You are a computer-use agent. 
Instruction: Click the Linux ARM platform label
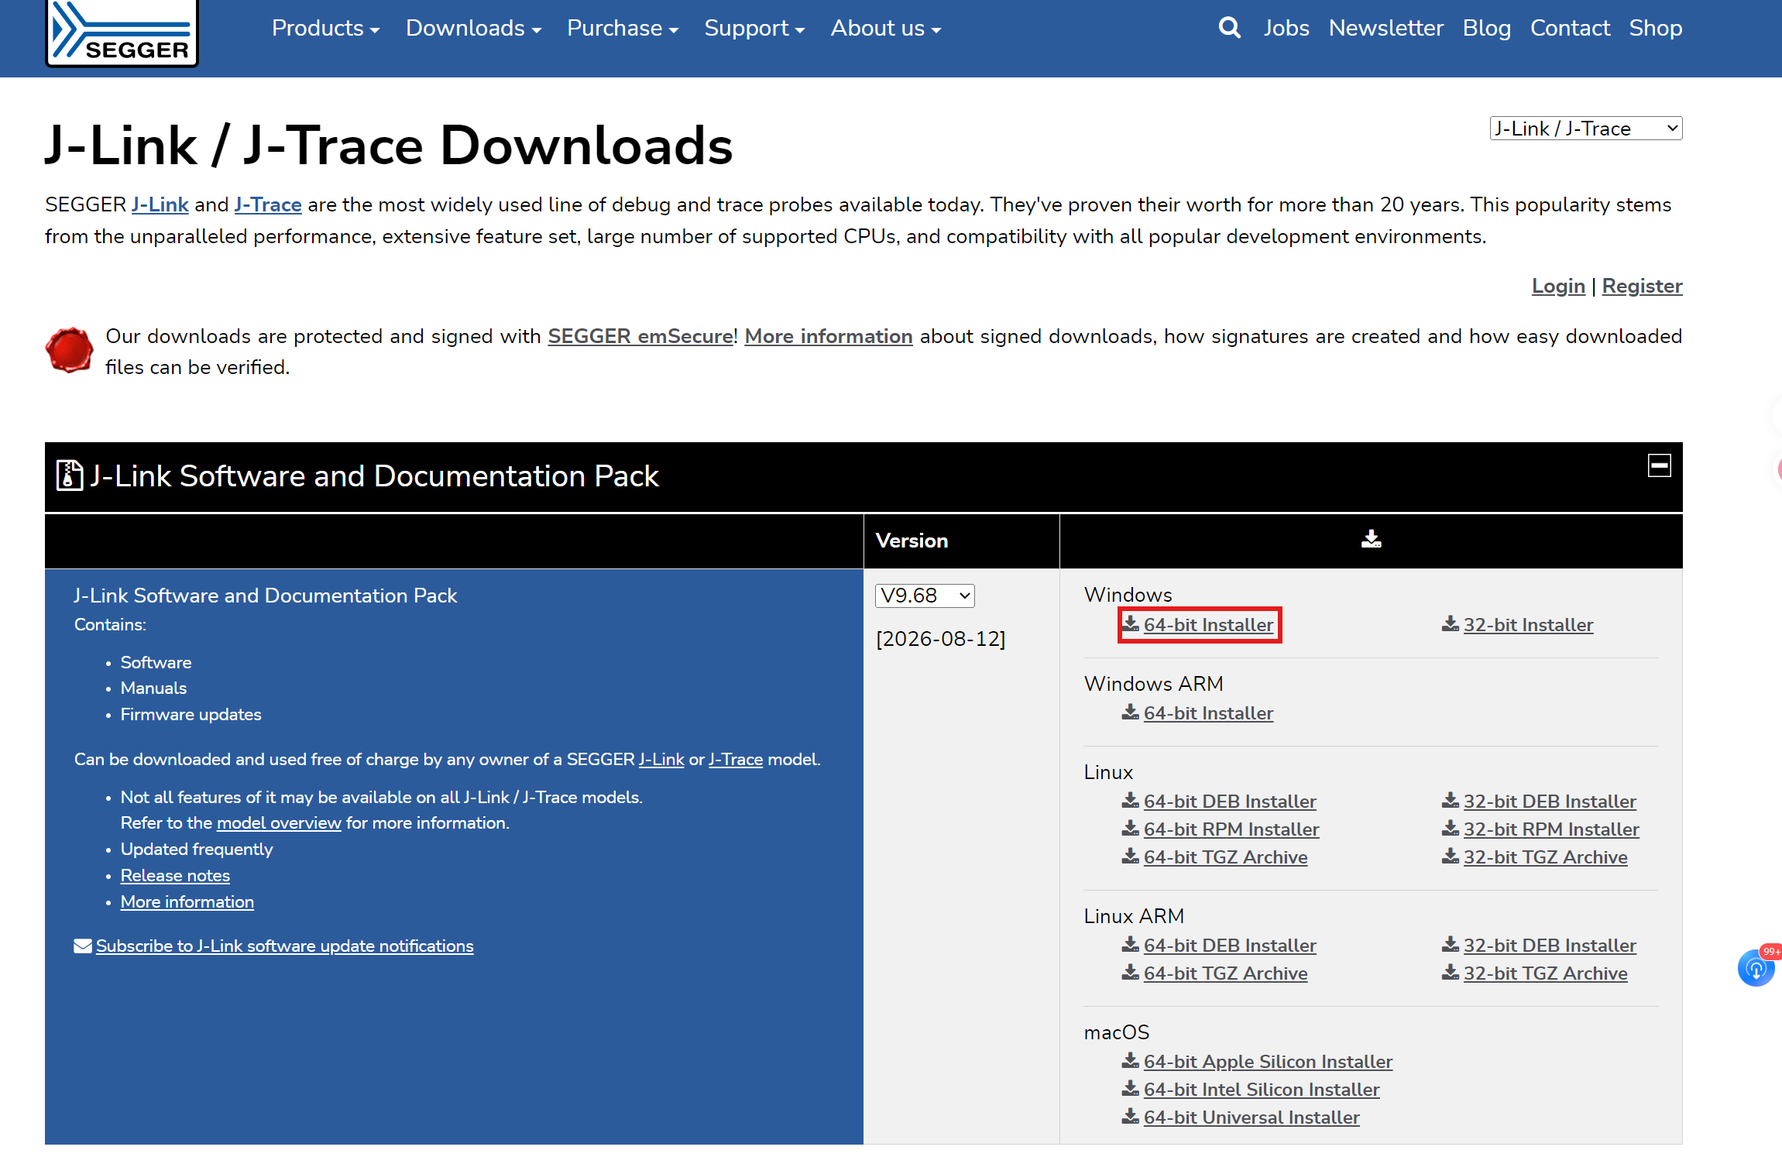[x=1134, y=916]
